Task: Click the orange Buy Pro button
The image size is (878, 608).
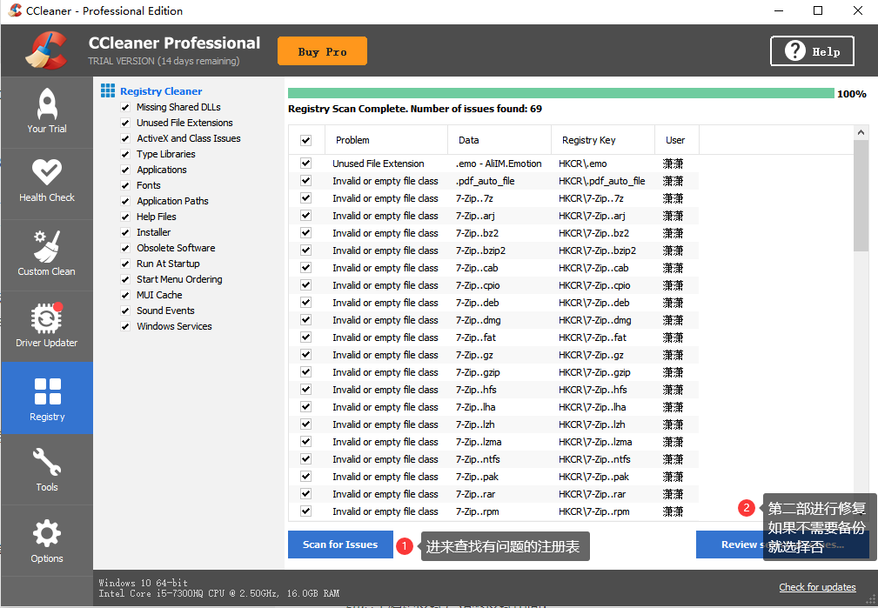Action: click(x=321, y=50)
